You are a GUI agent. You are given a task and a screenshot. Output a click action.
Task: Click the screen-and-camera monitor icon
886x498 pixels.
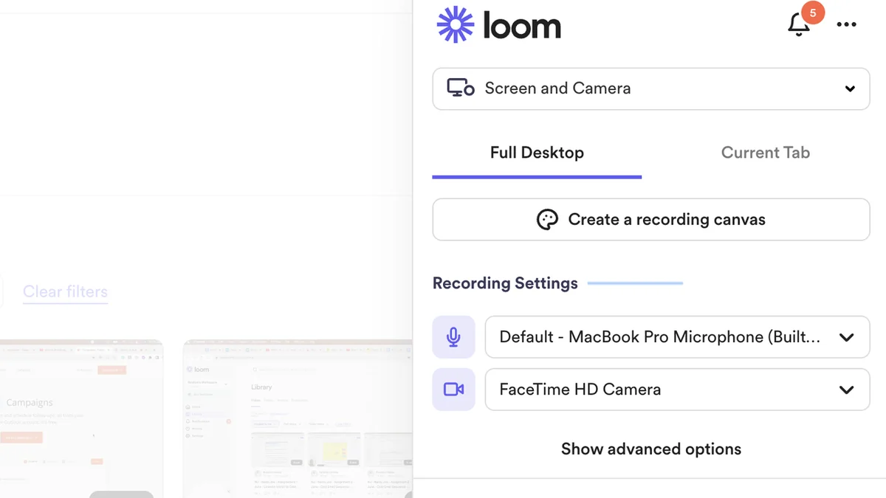461,89
